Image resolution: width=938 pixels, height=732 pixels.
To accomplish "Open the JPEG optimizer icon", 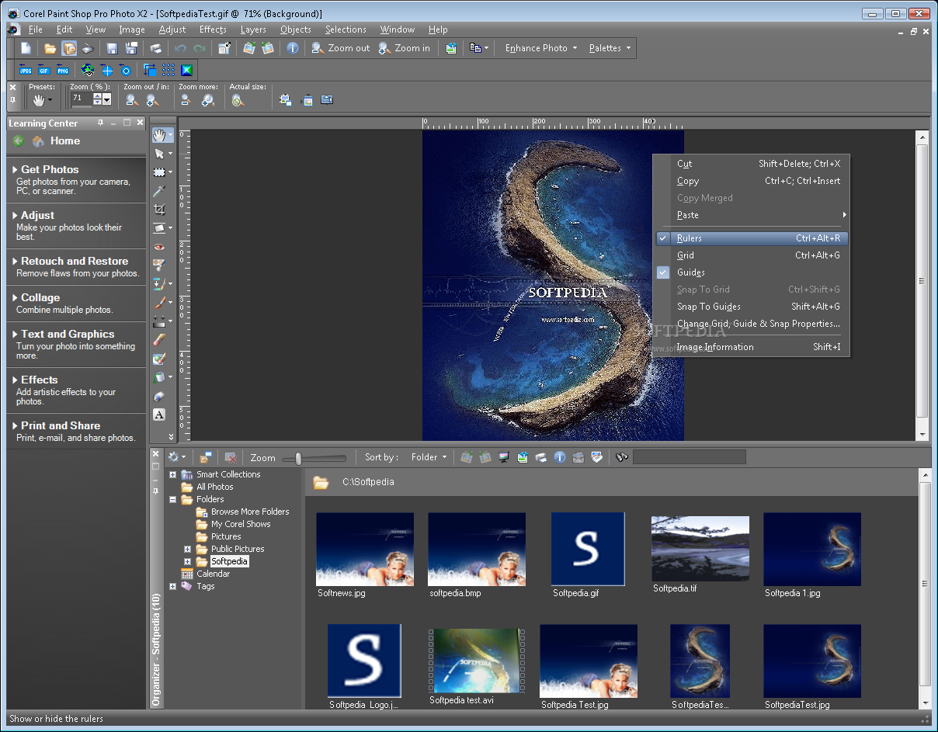I will (25, 70).
